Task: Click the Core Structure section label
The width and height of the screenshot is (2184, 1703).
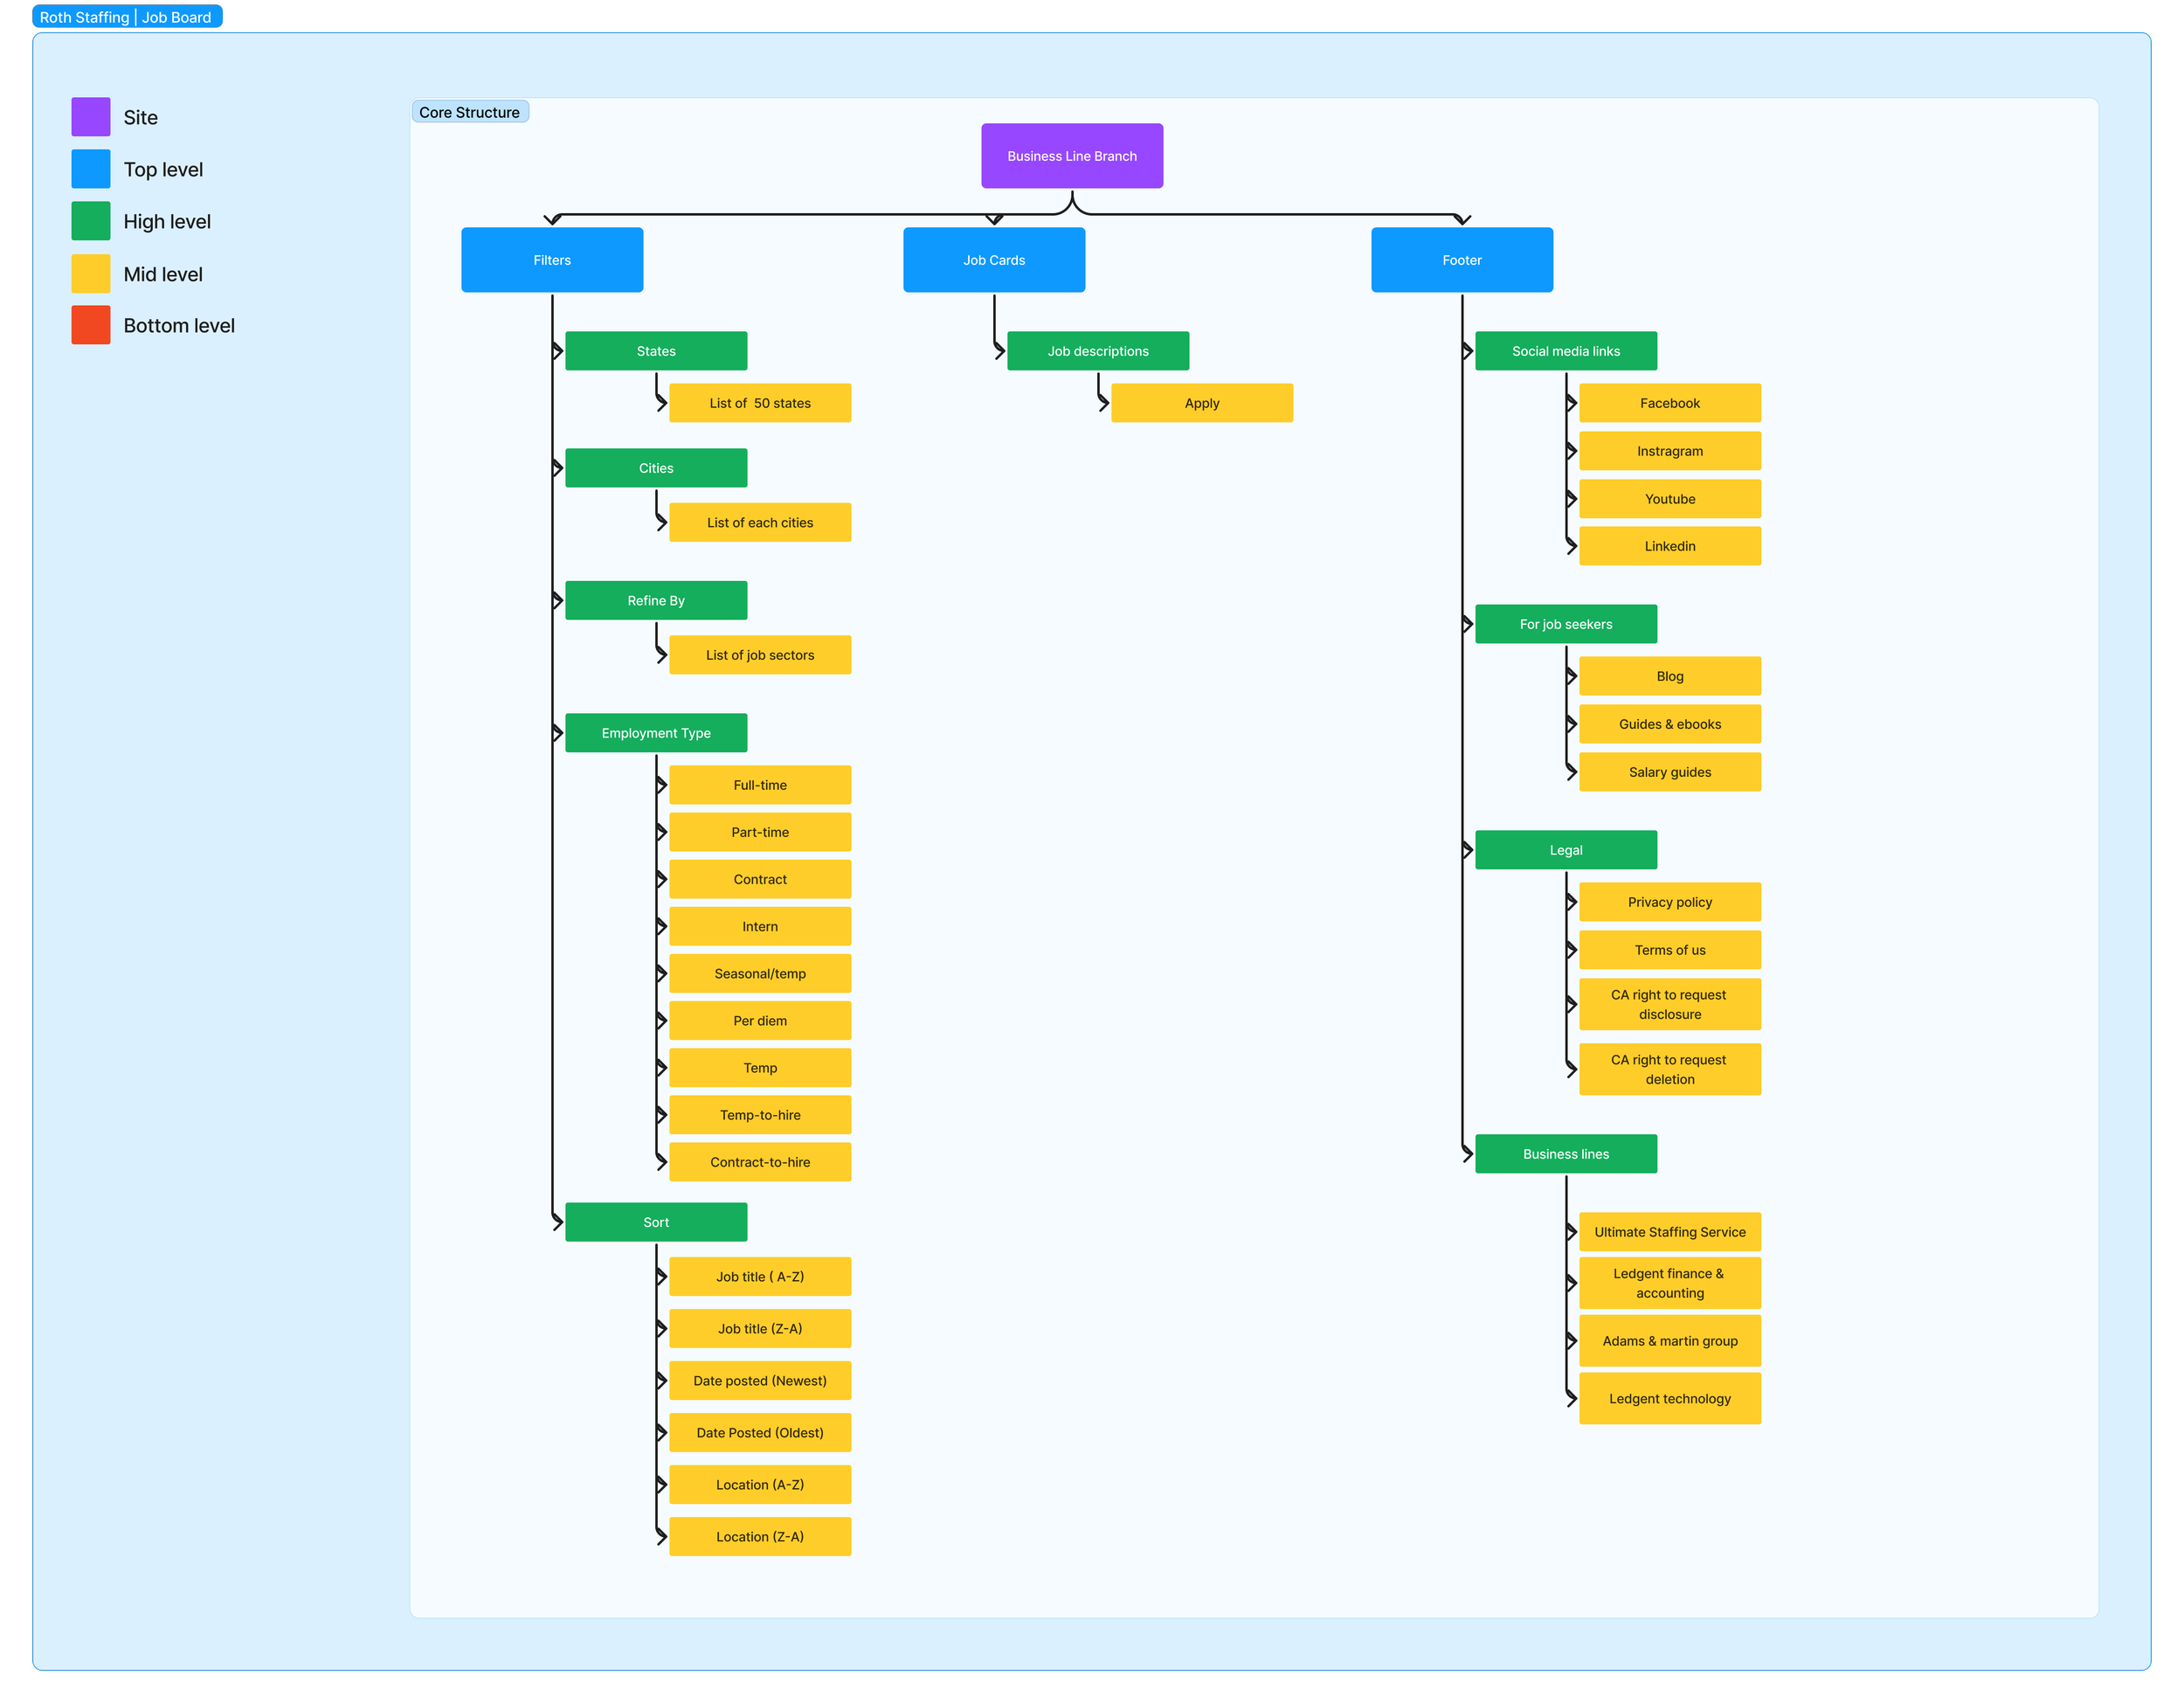Action: coord(469,112)
